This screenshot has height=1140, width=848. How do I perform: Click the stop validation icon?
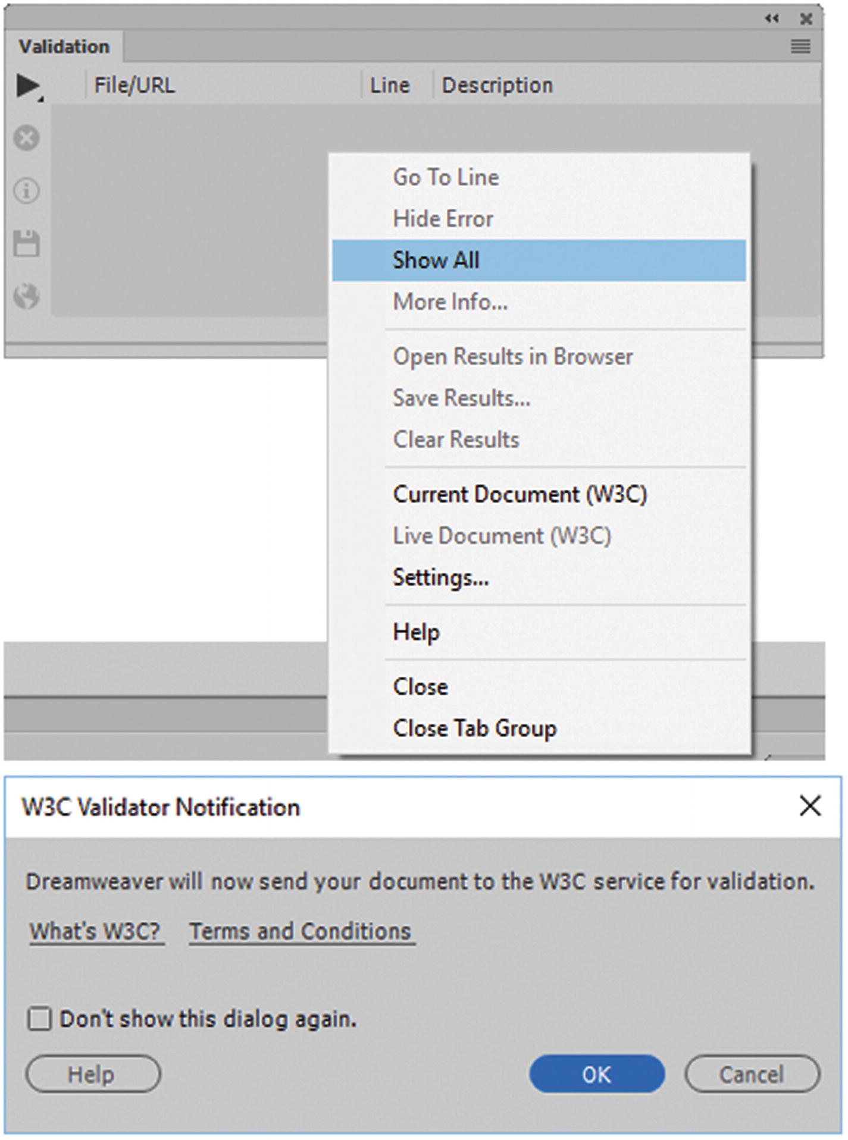27,138
